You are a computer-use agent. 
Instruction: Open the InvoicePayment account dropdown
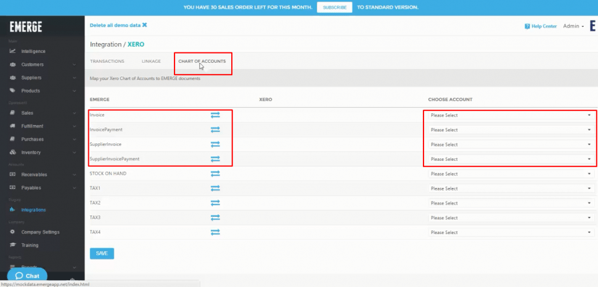511,129
